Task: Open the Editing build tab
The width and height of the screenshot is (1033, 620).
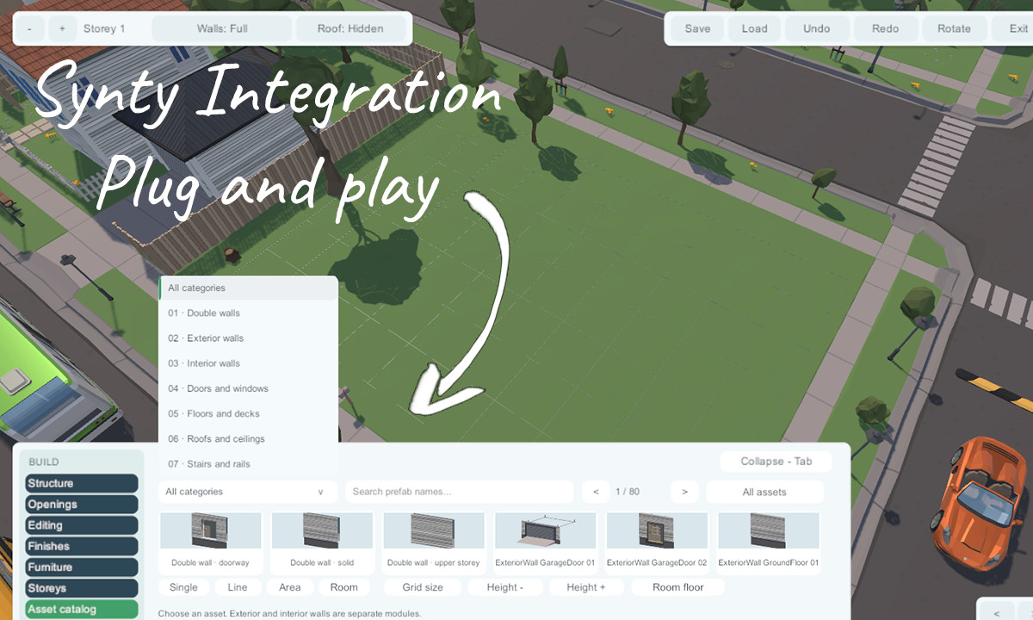Action: 82,525
